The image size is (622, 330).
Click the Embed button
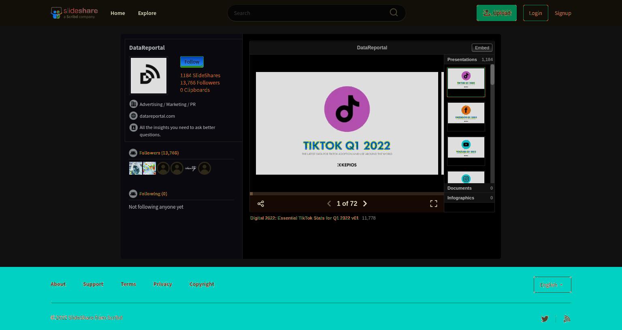(482, 48)
